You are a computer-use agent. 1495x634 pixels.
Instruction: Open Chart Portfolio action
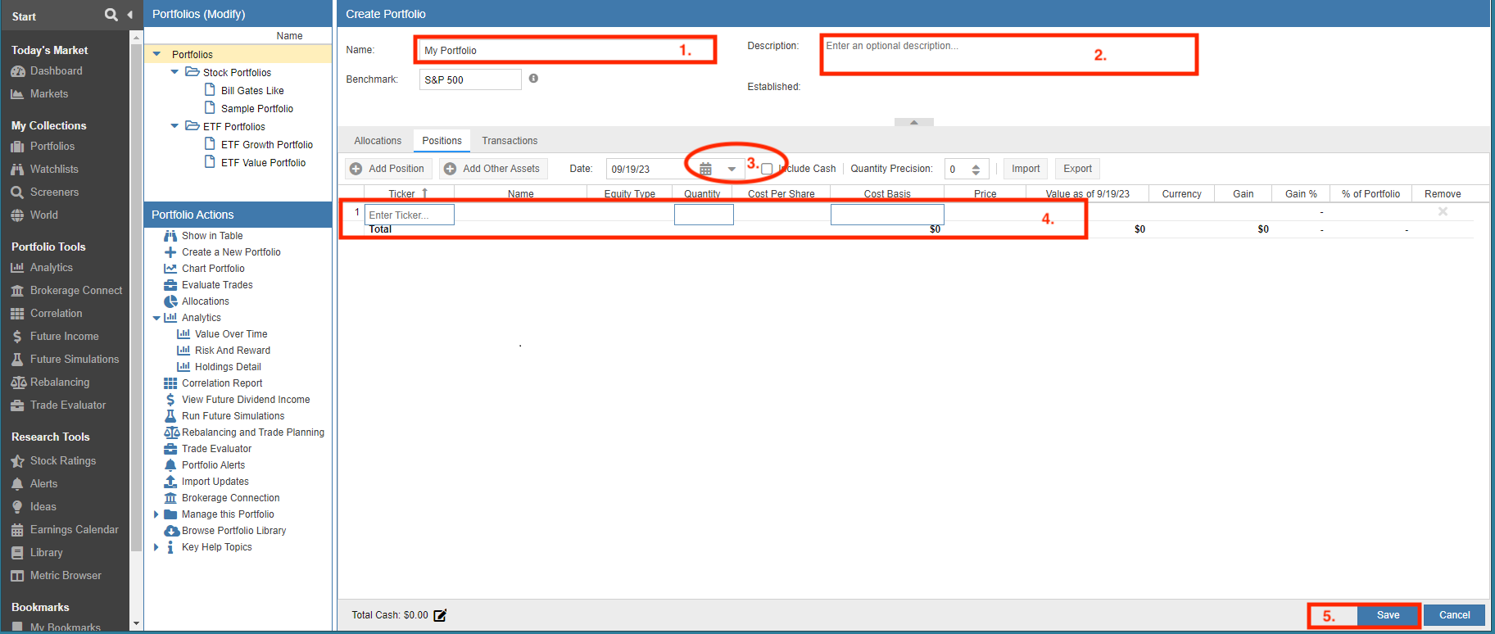[213, 269]
